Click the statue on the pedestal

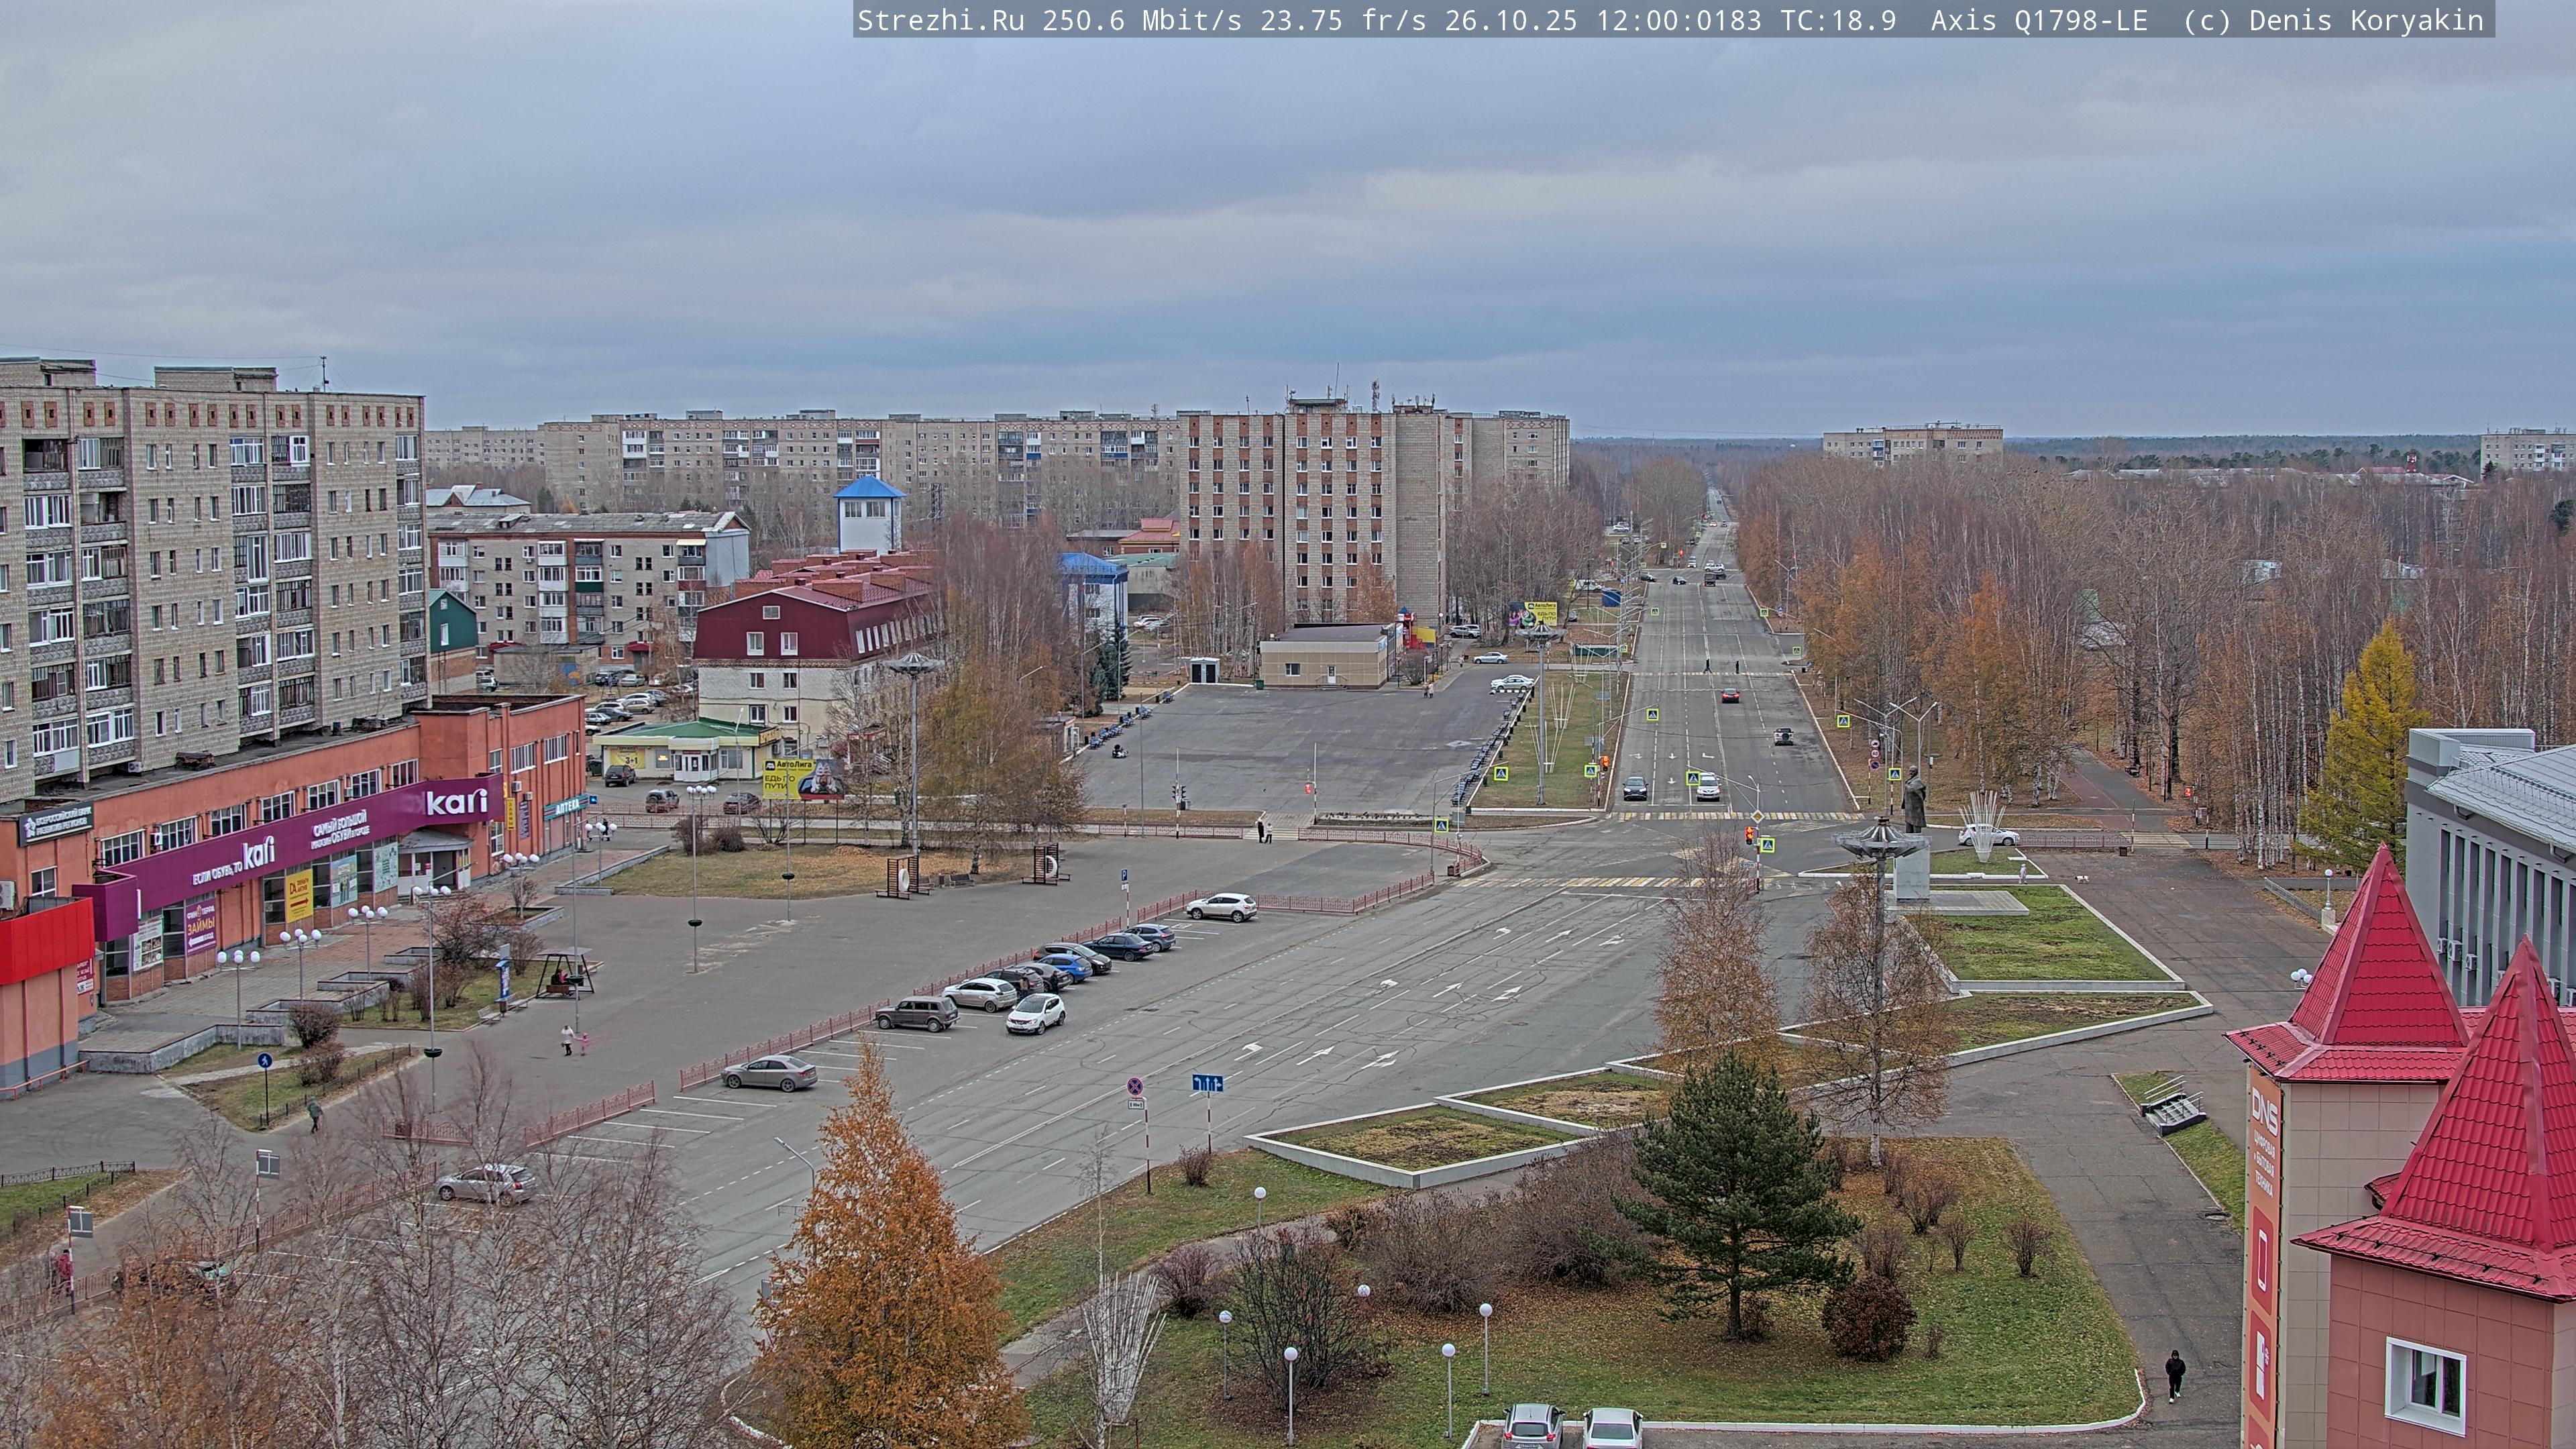point(1914,799)
